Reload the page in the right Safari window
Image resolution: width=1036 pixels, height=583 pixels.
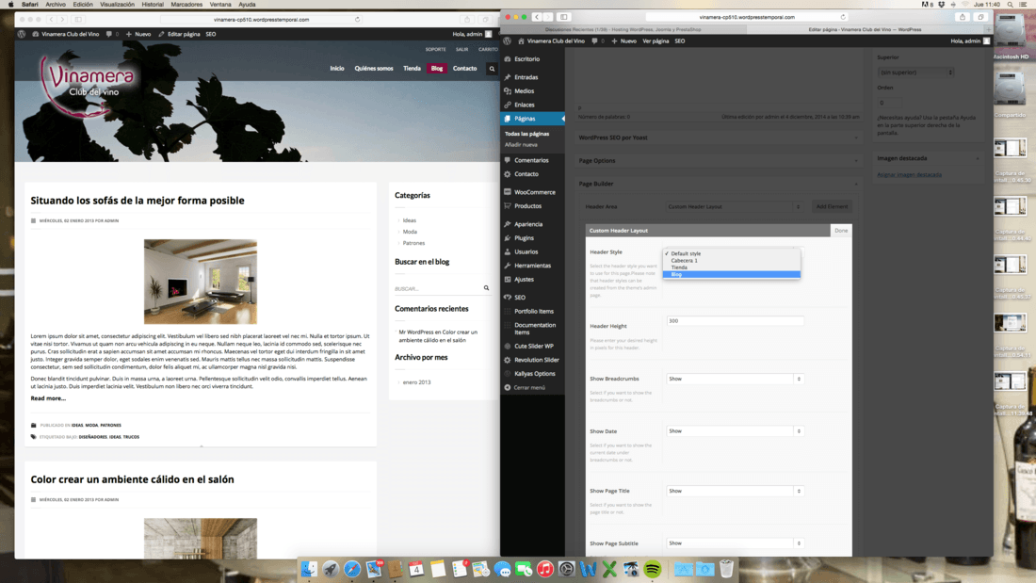(843, 17)
